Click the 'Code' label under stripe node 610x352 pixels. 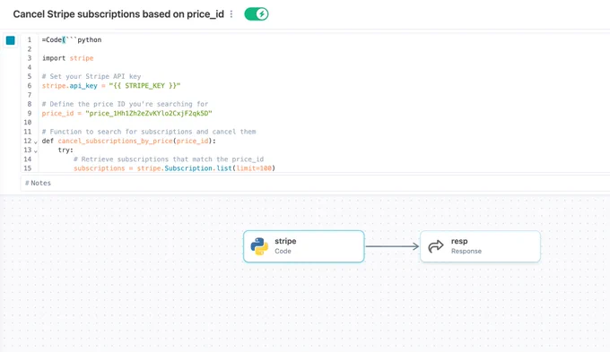283,252
